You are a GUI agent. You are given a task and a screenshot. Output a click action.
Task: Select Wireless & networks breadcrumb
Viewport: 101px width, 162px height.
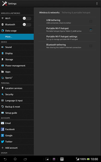(x=49, y=13)
